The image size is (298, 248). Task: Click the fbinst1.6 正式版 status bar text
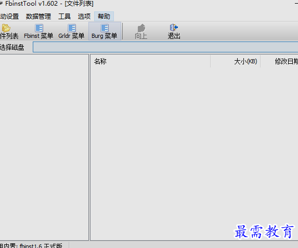pos(41,246)
